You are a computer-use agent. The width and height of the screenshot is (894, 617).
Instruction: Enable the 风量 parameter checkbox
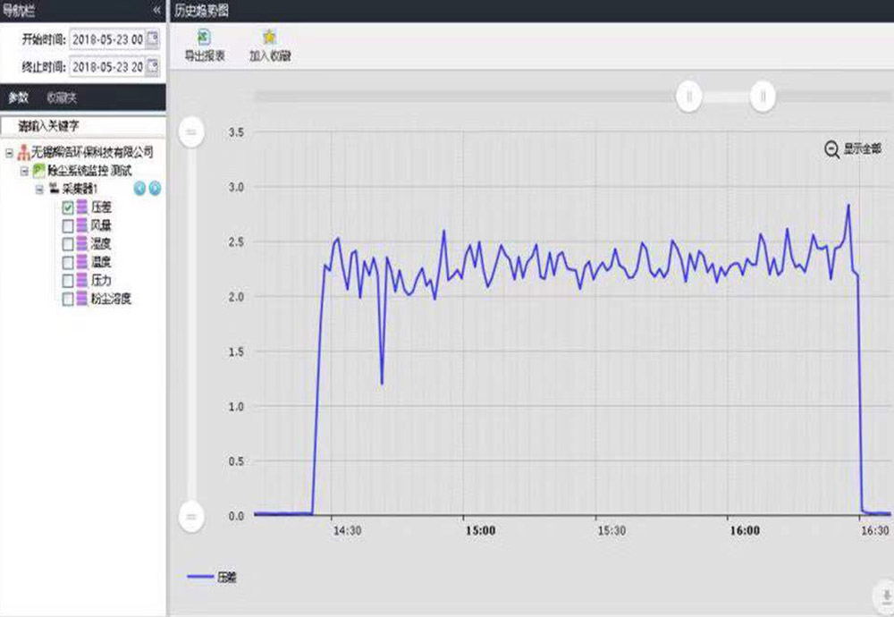(68, 226)
